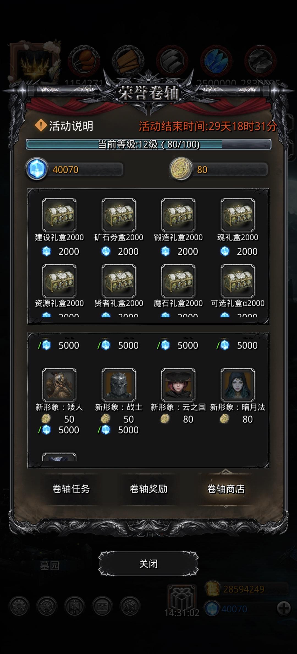Pick the 贤者礼盒2000 chest icon
297x654 pixels.
119,281
